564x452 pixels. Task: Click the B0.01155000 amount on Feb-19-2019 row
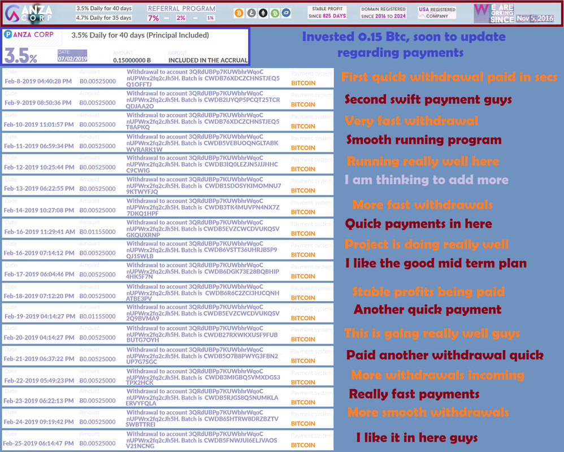point(97,316)
